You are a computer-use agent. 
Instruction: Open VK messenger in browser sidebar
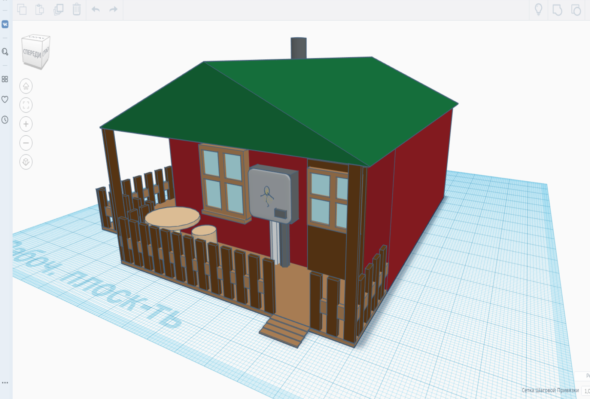5,24
